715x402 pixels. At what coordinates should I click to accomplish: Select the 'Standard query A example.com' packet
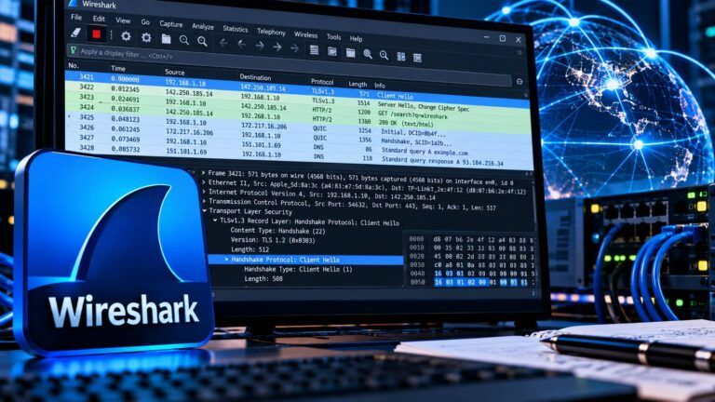(x=296, y=144)
